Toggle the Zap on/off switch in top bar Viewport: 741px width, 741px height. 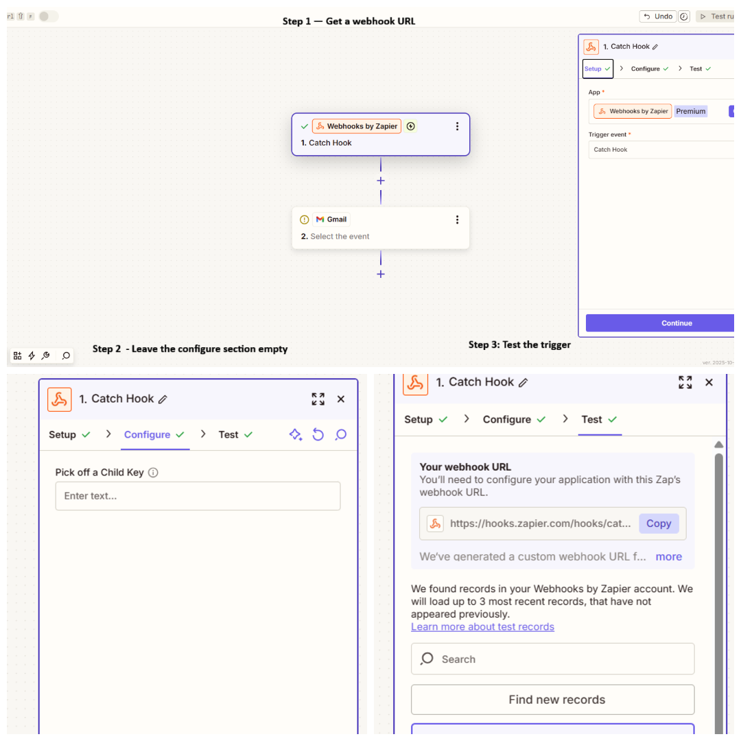click(x=48, y=16)
